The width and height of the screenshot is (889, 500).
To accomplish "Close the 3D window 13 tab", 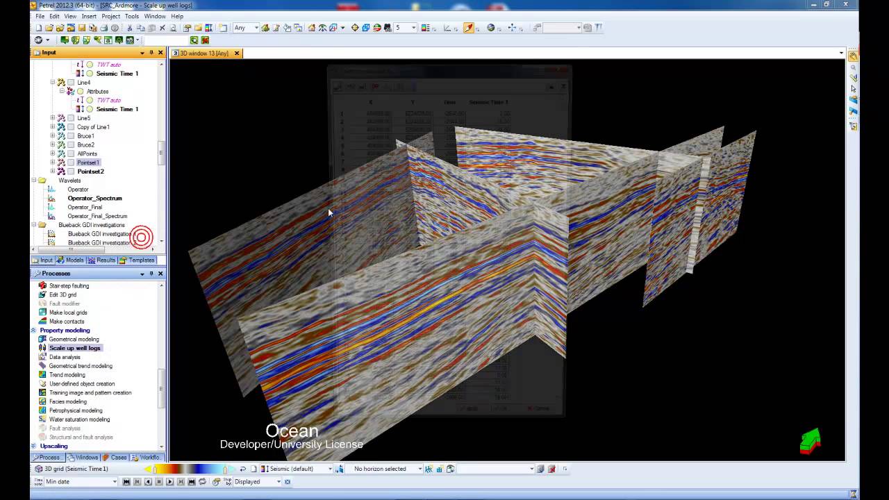I will tap(236, 53).
